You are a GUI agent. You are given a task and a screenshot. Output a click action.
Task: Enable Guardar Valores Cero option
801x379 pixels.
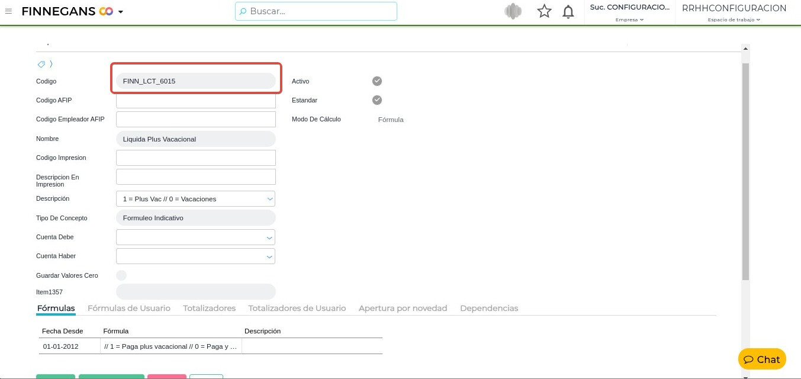[121, 275]
